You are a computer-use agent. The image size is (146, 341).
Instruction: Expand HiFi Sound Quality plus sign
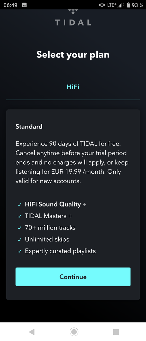(x=84, y=204)
